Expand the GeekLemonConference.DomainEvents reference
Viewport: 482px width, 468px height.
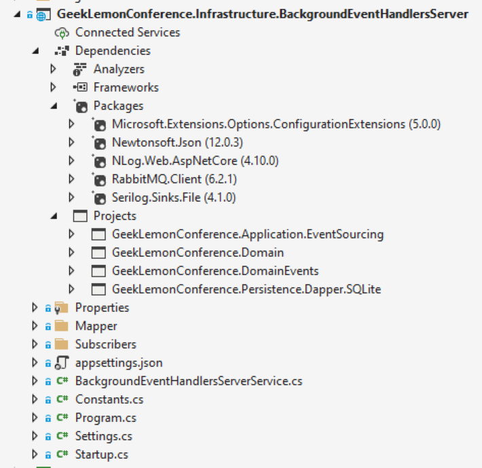pyautogui.click(x=72, y=271)
